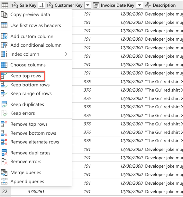The width and height of the screenshot is (183, 197).
Task: Click the Merge queries icon
Action: (x=4, y=172)
